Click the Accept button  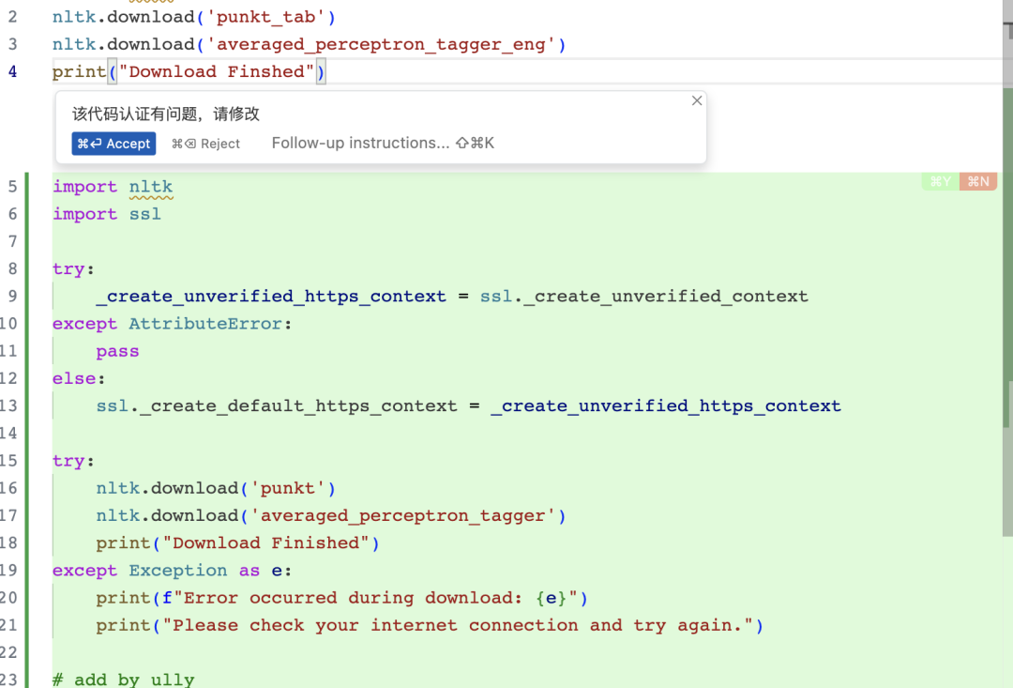[113, 144]
